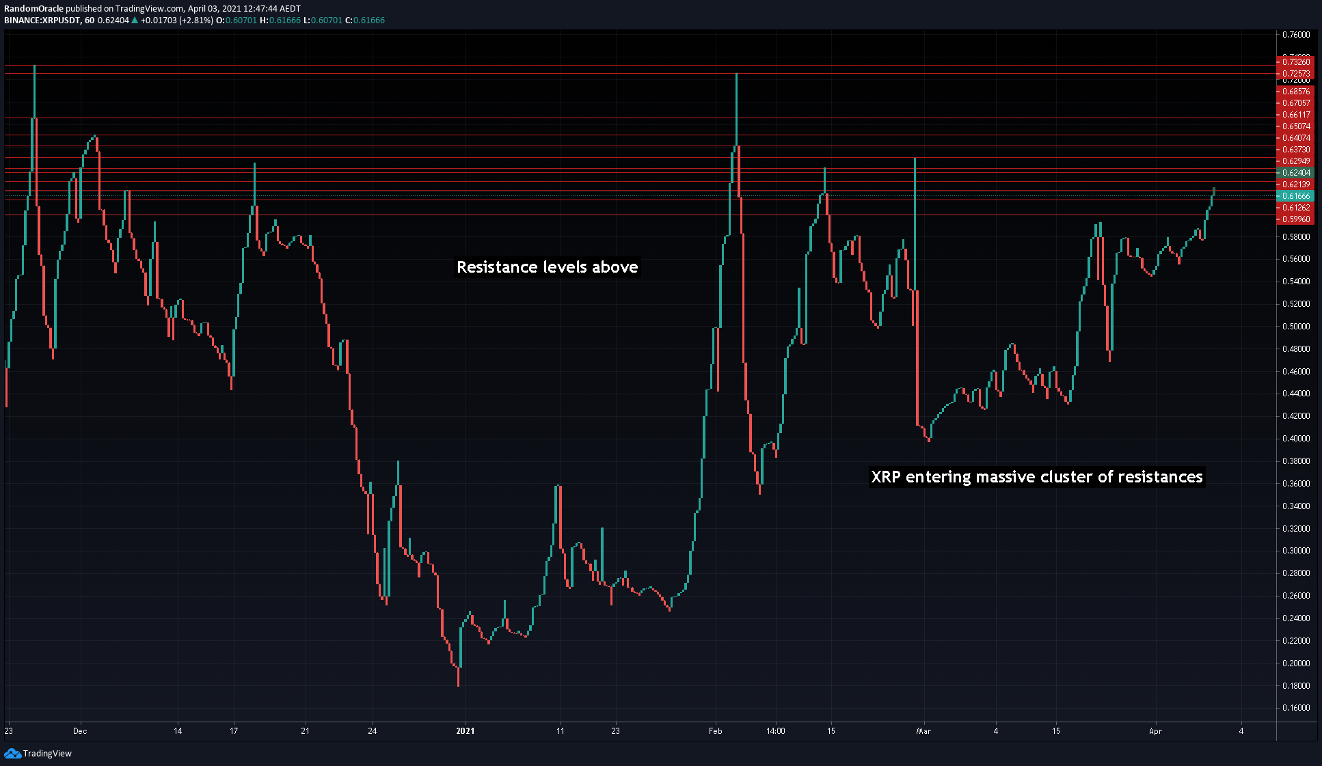Select the 0.65074 resistance price label
Image resolution: width=1322 pixels, height=766 pixels.
coord(1295,126)
